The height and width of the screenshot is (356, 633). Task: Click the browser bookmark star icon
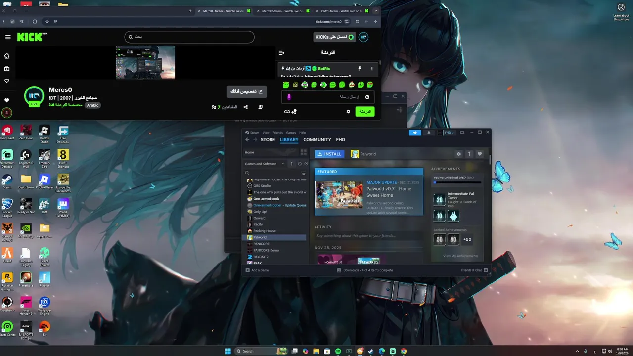(47, 22)
